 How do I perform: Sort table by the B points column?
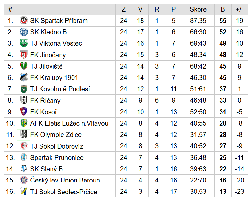[x=223, y=9]
